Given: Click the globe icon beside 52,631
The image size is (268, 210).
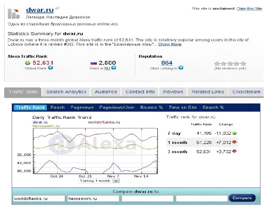Looking at the screenshot, I should coord(28,63).
